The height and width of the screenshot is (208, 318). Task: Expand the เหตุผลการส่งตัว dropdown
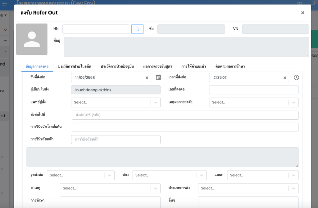(x=293, y=102)
